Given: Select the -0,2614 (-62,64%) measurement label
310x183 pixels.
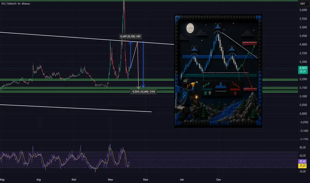Looking at the screenshot, I should pos(143,91).
